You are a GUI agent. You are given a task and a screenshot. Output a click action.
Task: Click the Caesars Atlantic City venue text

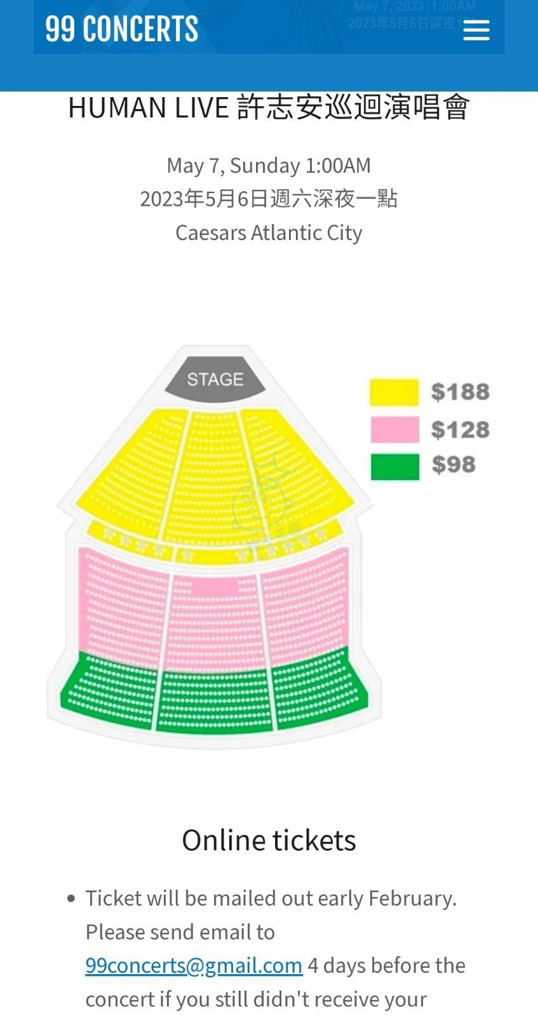(x=269, y=232)
